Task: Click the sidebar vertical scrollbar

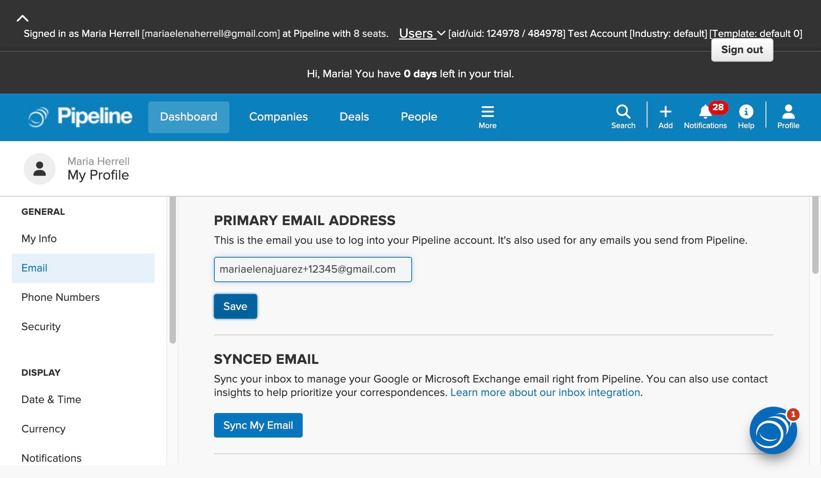Action: pos(172,270)
